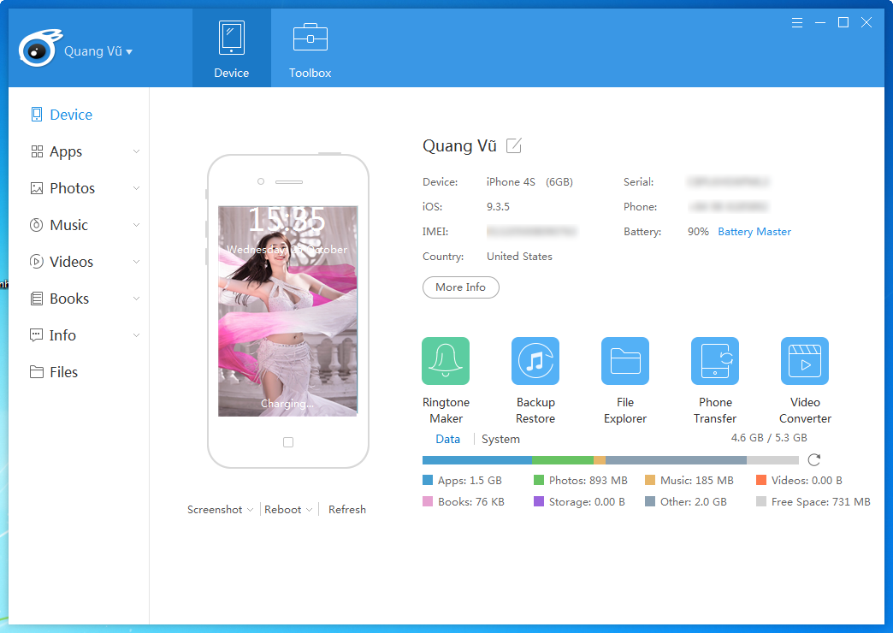893x633 pixels.
Task: Launch the Backup Restore tool
Action: pyautogui.click(x=535, y=361)
